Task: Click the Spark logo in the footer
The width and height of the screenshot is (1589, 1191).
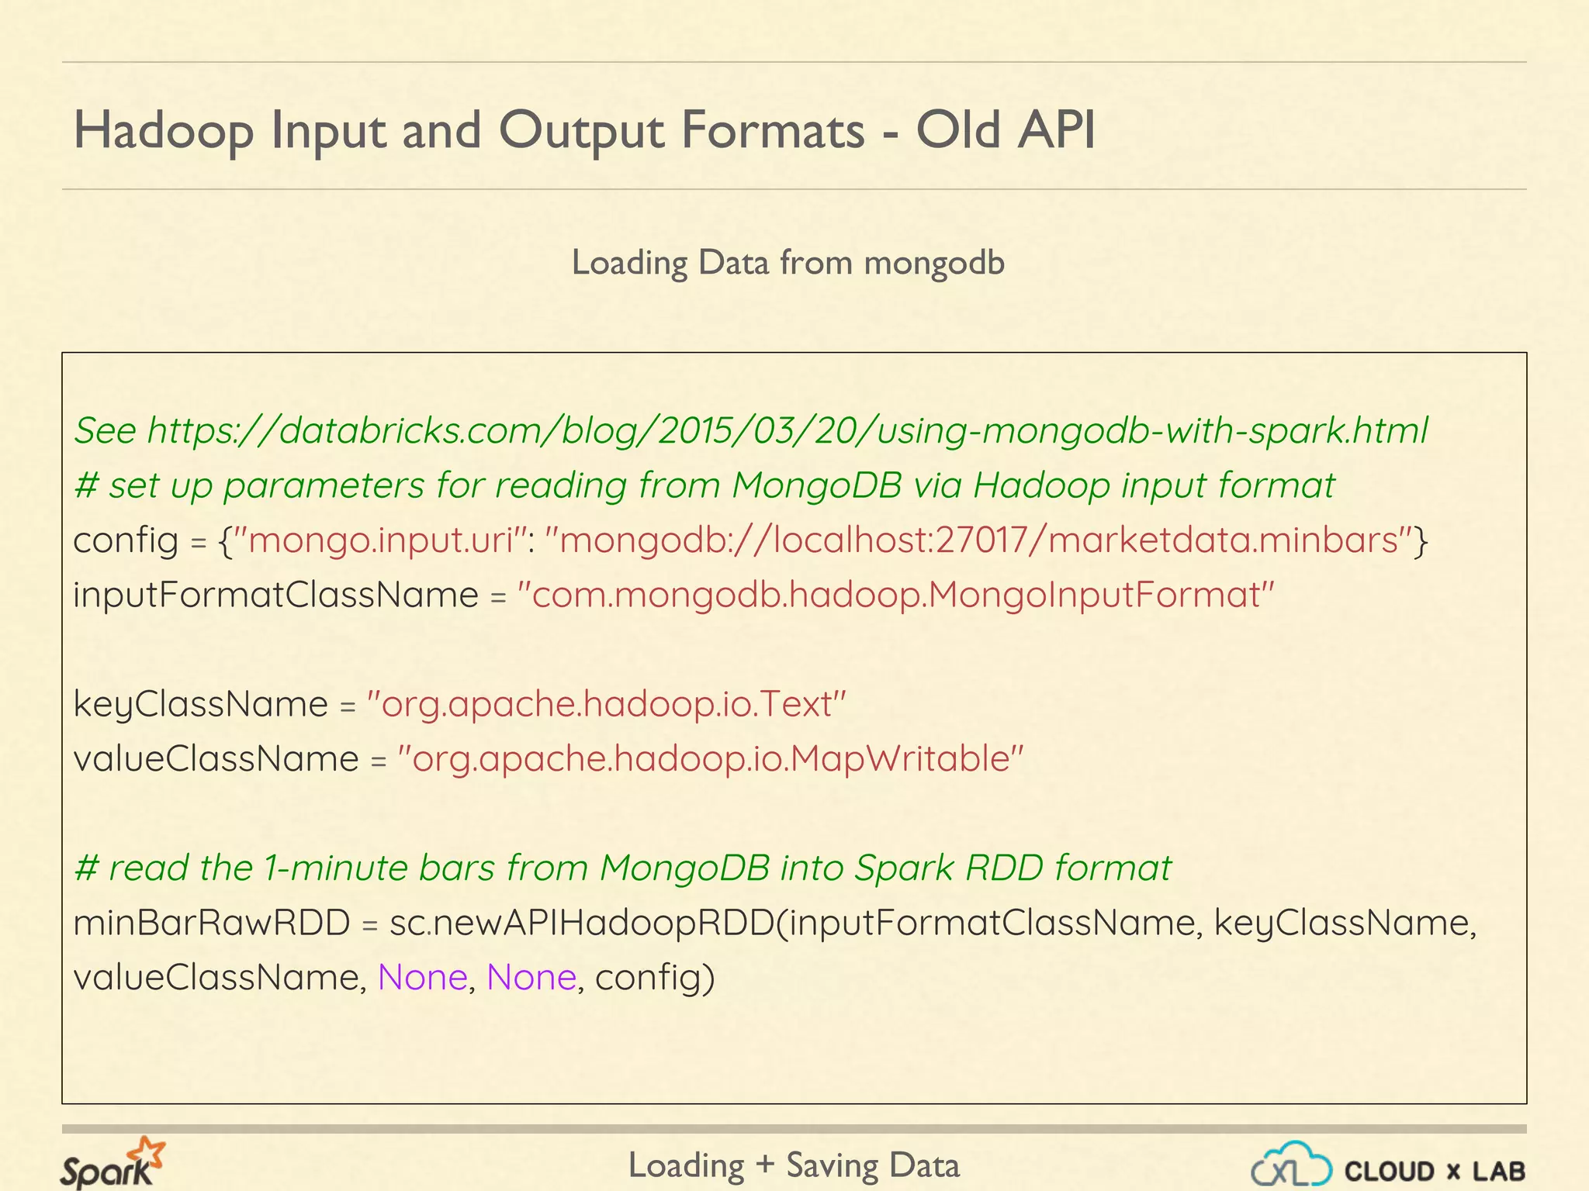Action: coord(113,1162)
